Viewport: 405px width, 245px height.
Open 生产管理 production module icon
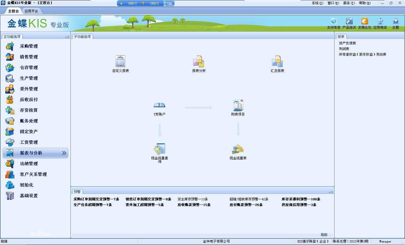[x=10, y=78]
